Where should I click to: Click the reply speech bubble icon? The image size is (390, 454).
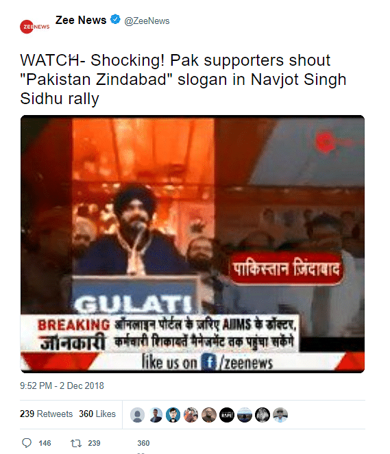27,443
